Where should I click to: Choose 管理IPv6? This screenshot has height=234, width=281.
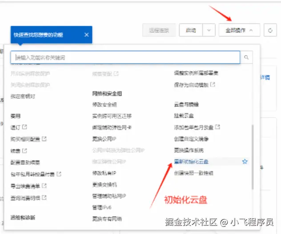(102, 207)
